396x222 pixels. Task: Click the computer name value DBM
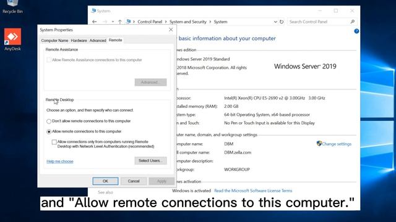(x=228, y=144)
